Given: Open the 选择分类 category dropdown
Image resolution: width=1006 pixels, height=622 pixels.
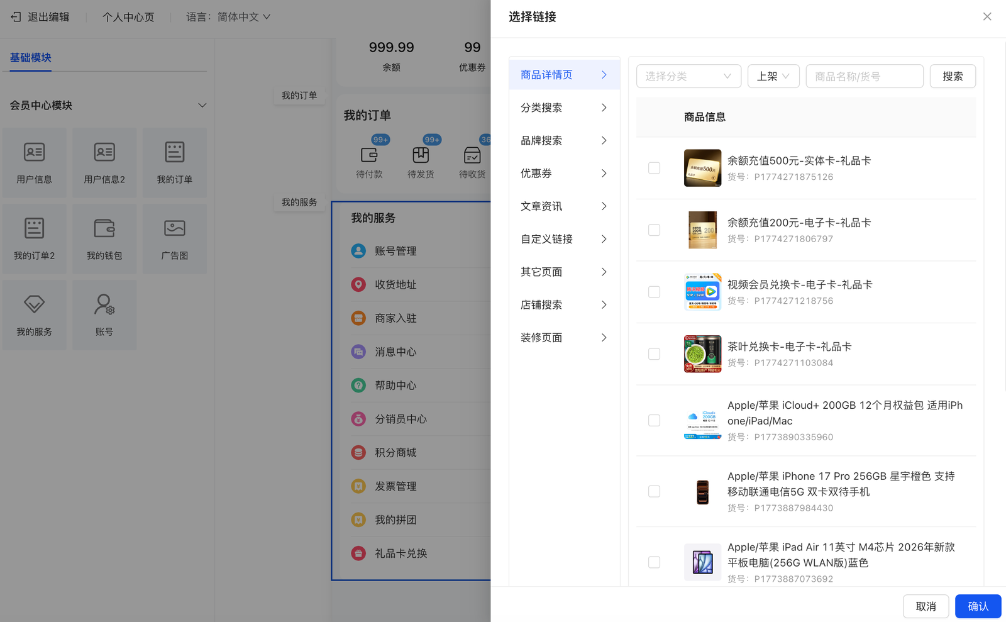Looking at the screenshot, I should [x=688, y=76].
